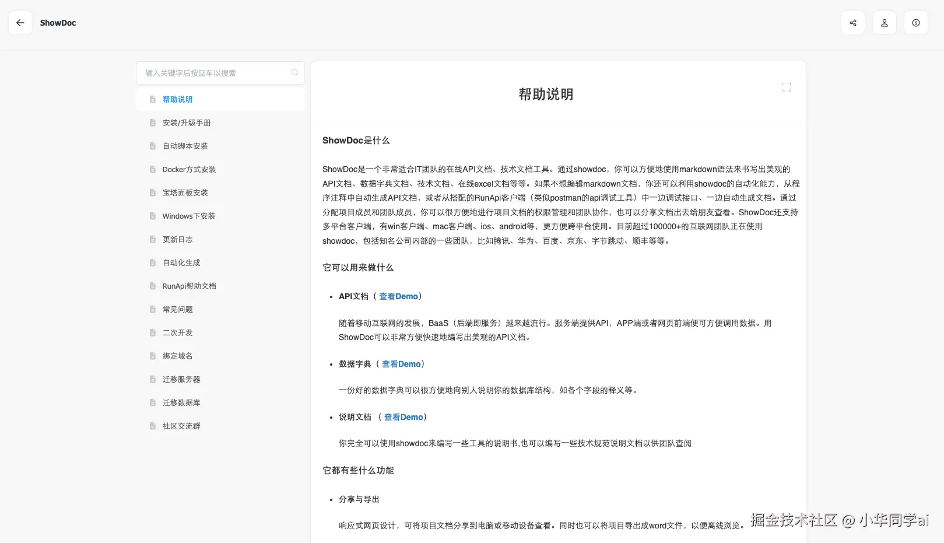Click the back arrow button

[20, 23]
